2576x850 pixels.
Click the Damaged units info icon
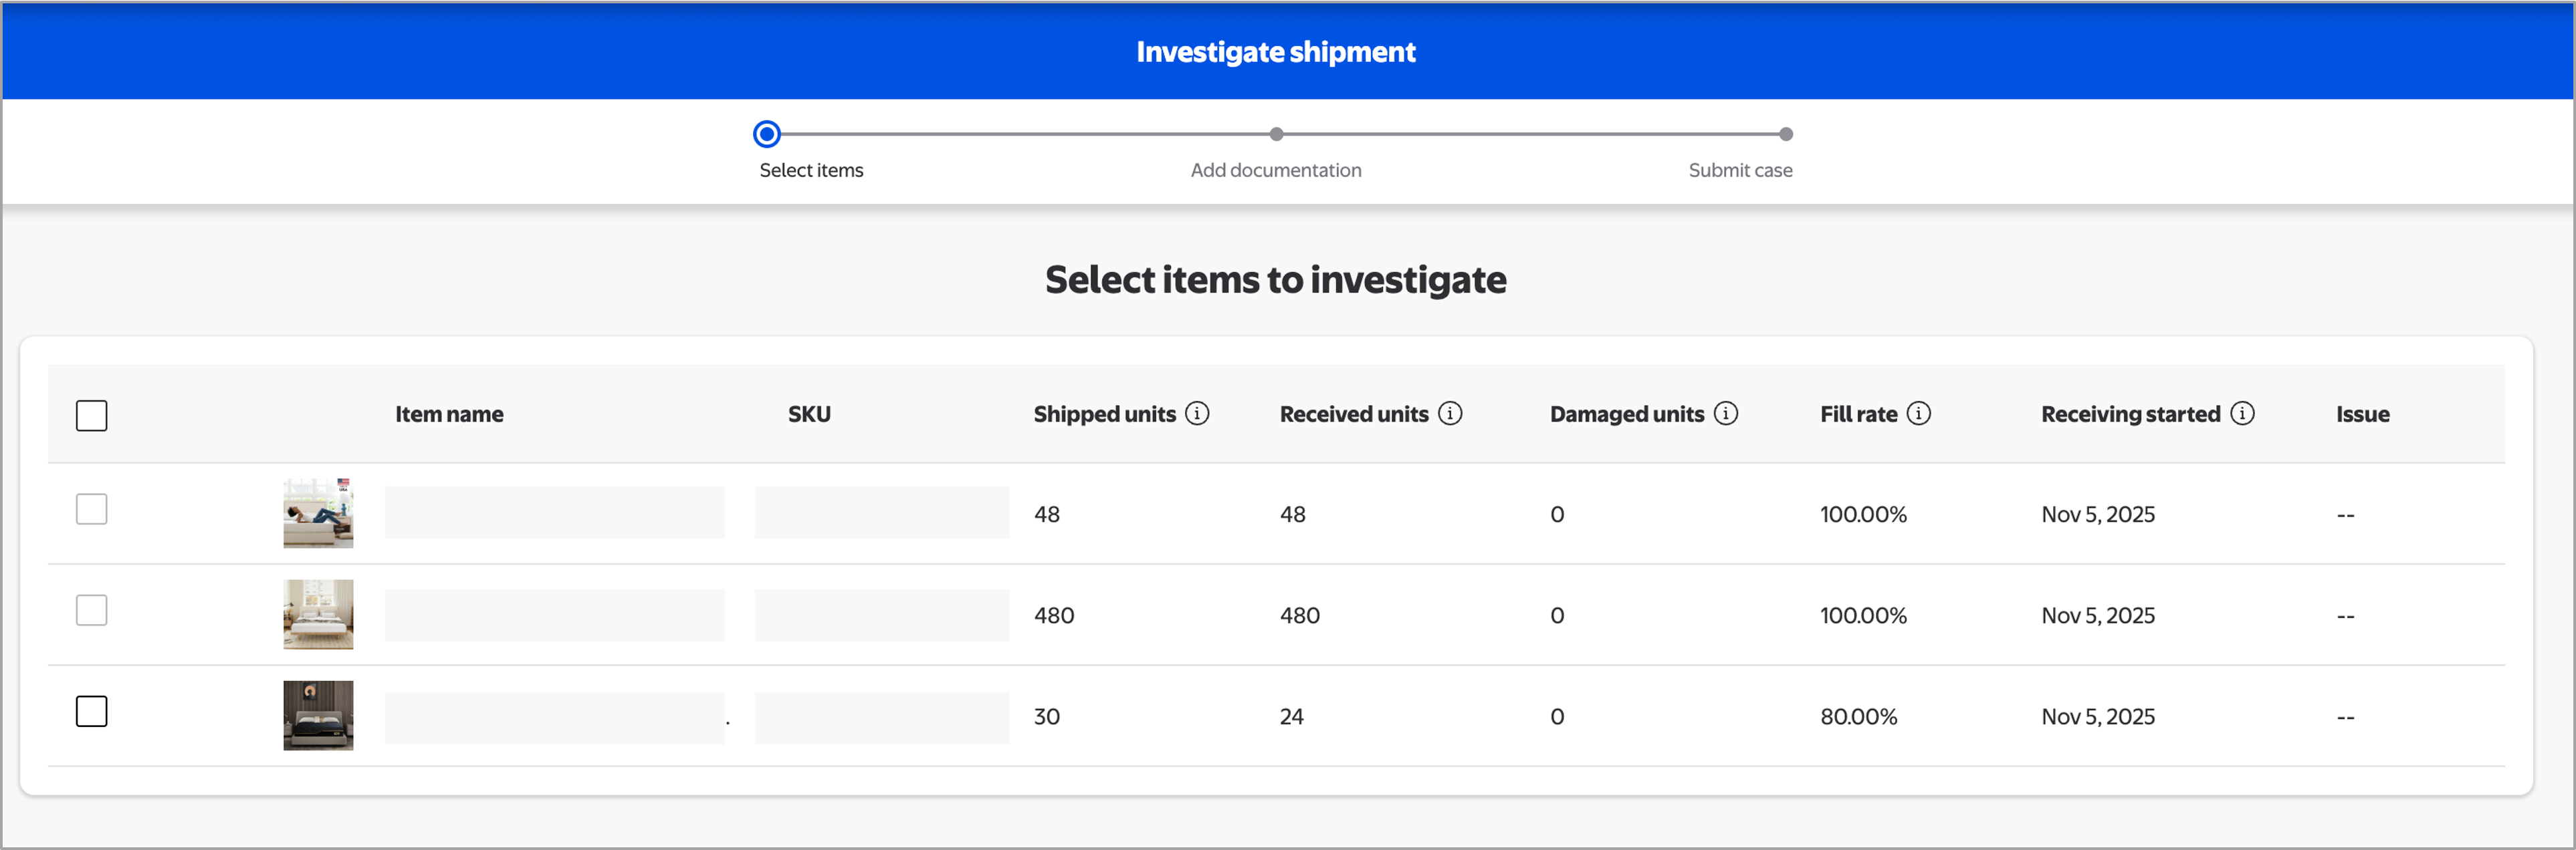point(1725,414)
